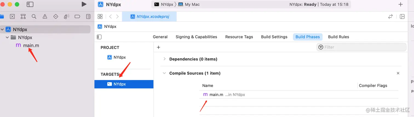414x117 pixels.
Task: Toggle the project and targets list sidebar
Action: point(99,37)
